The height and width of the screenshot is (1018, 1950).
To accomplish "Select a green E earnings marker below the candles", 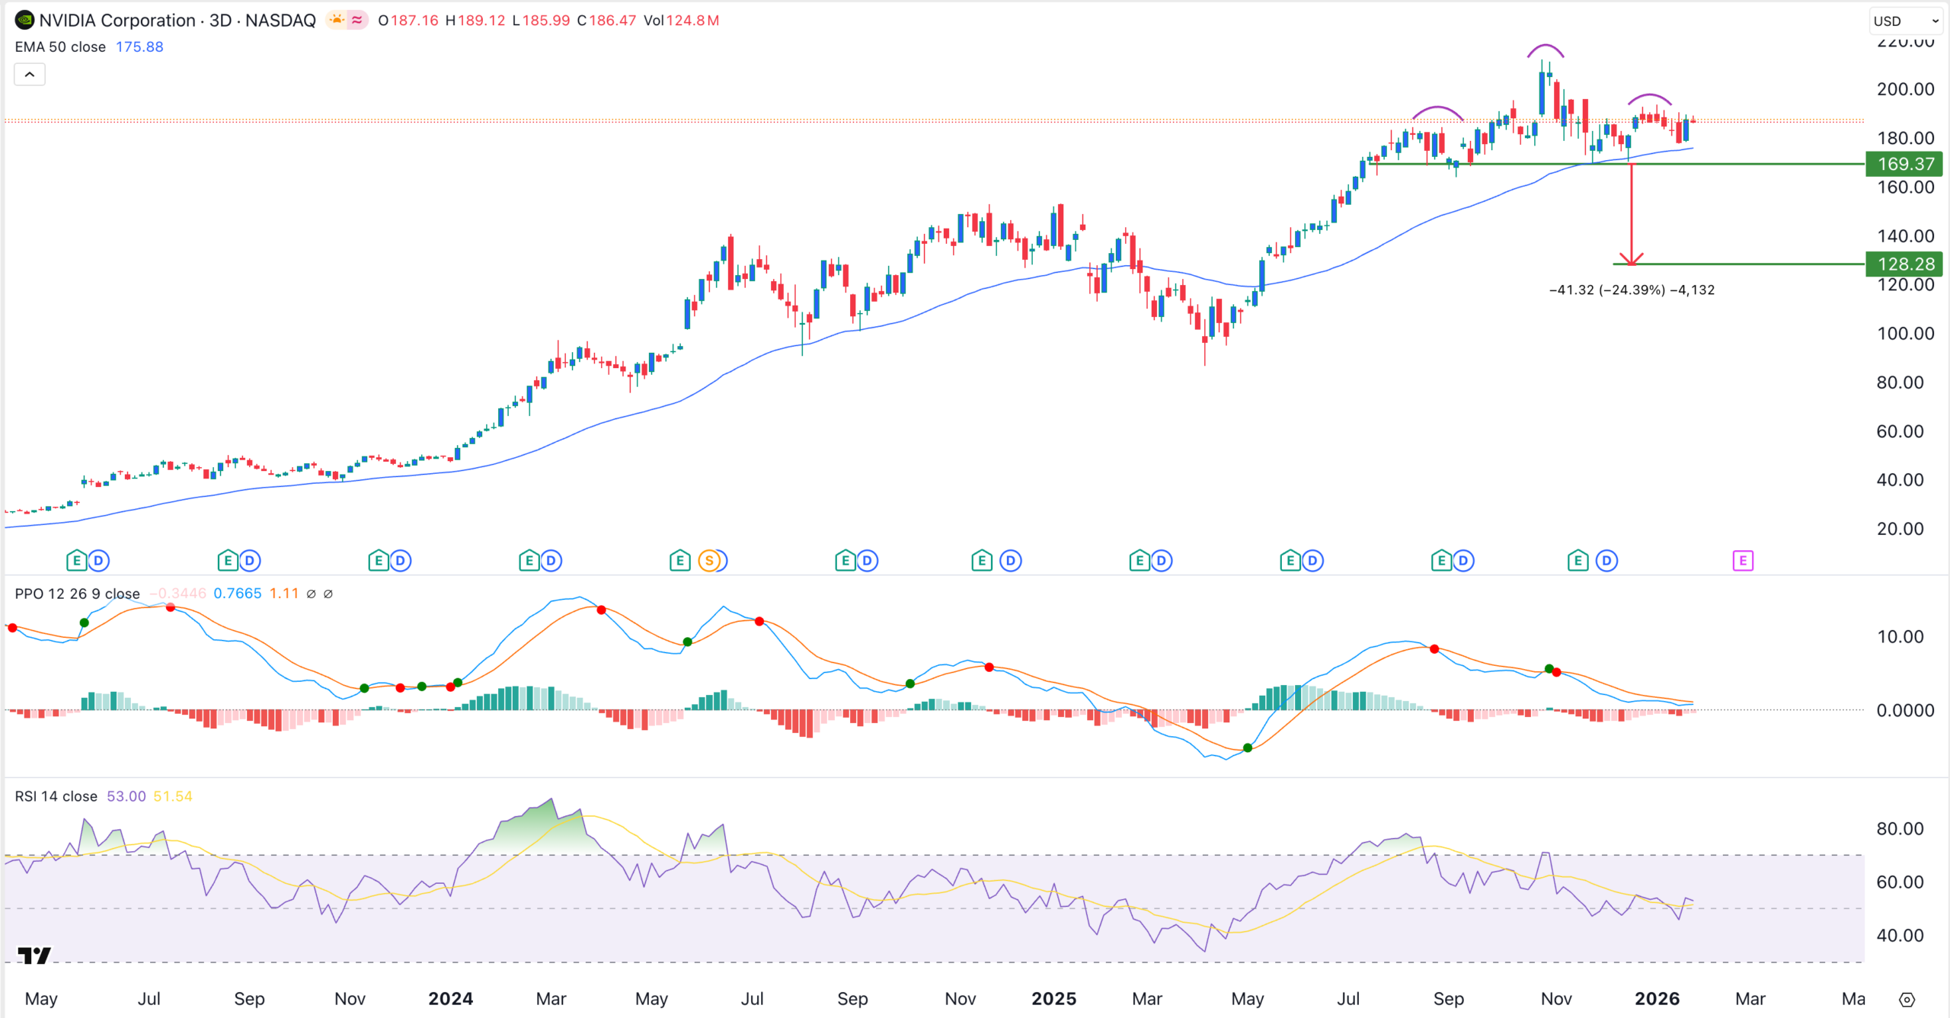I will [x=76, y=559].
